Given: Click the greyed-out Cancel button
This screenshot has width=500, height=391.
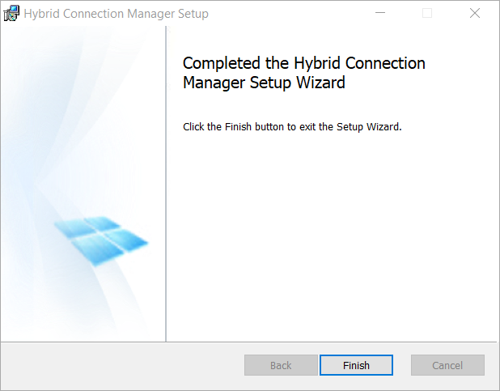Looking at the screenshot, I should coord(447,365).
